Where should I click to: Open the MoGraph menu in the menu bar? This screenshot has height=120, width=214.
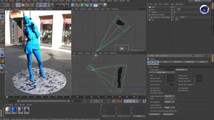[x=87, y=1]
